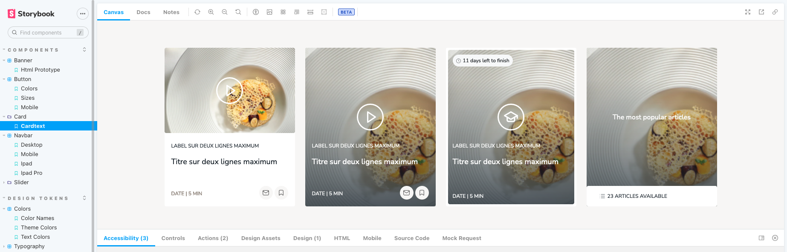Open the accessibility vision simulator icon

coord(256,12)
